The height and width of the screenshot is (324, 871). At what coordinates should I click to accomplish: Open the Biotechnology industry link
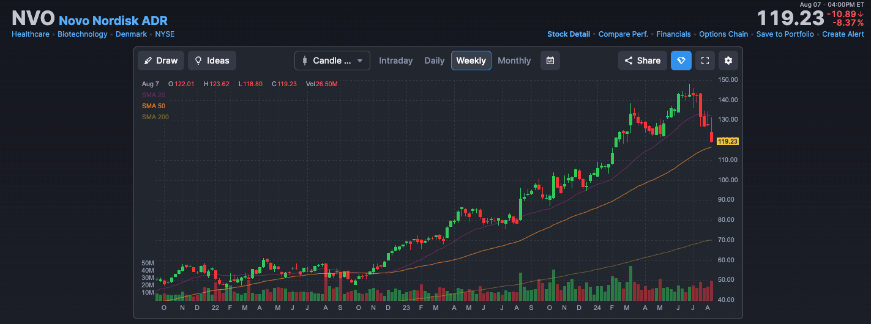[x=83, y=34]
